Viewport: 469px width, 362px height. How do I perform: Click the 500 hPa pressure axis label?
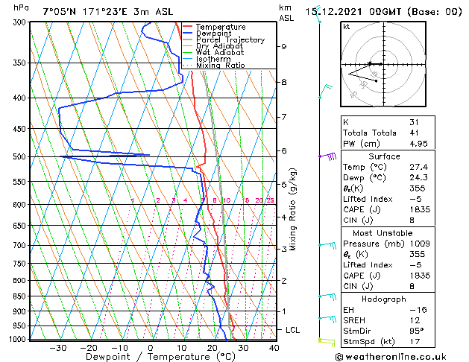[21, 157]
